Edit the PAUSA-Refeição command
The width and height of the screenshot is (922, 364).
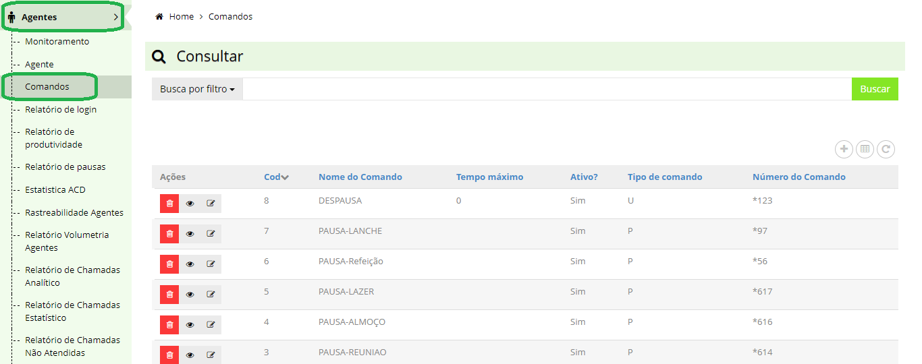211,264
